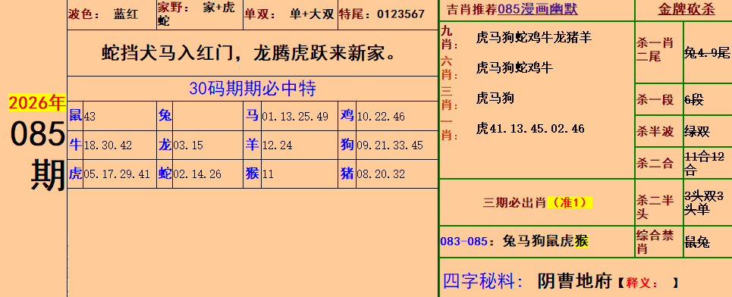Click the 龙 numbers 03.15

[188, 145]
